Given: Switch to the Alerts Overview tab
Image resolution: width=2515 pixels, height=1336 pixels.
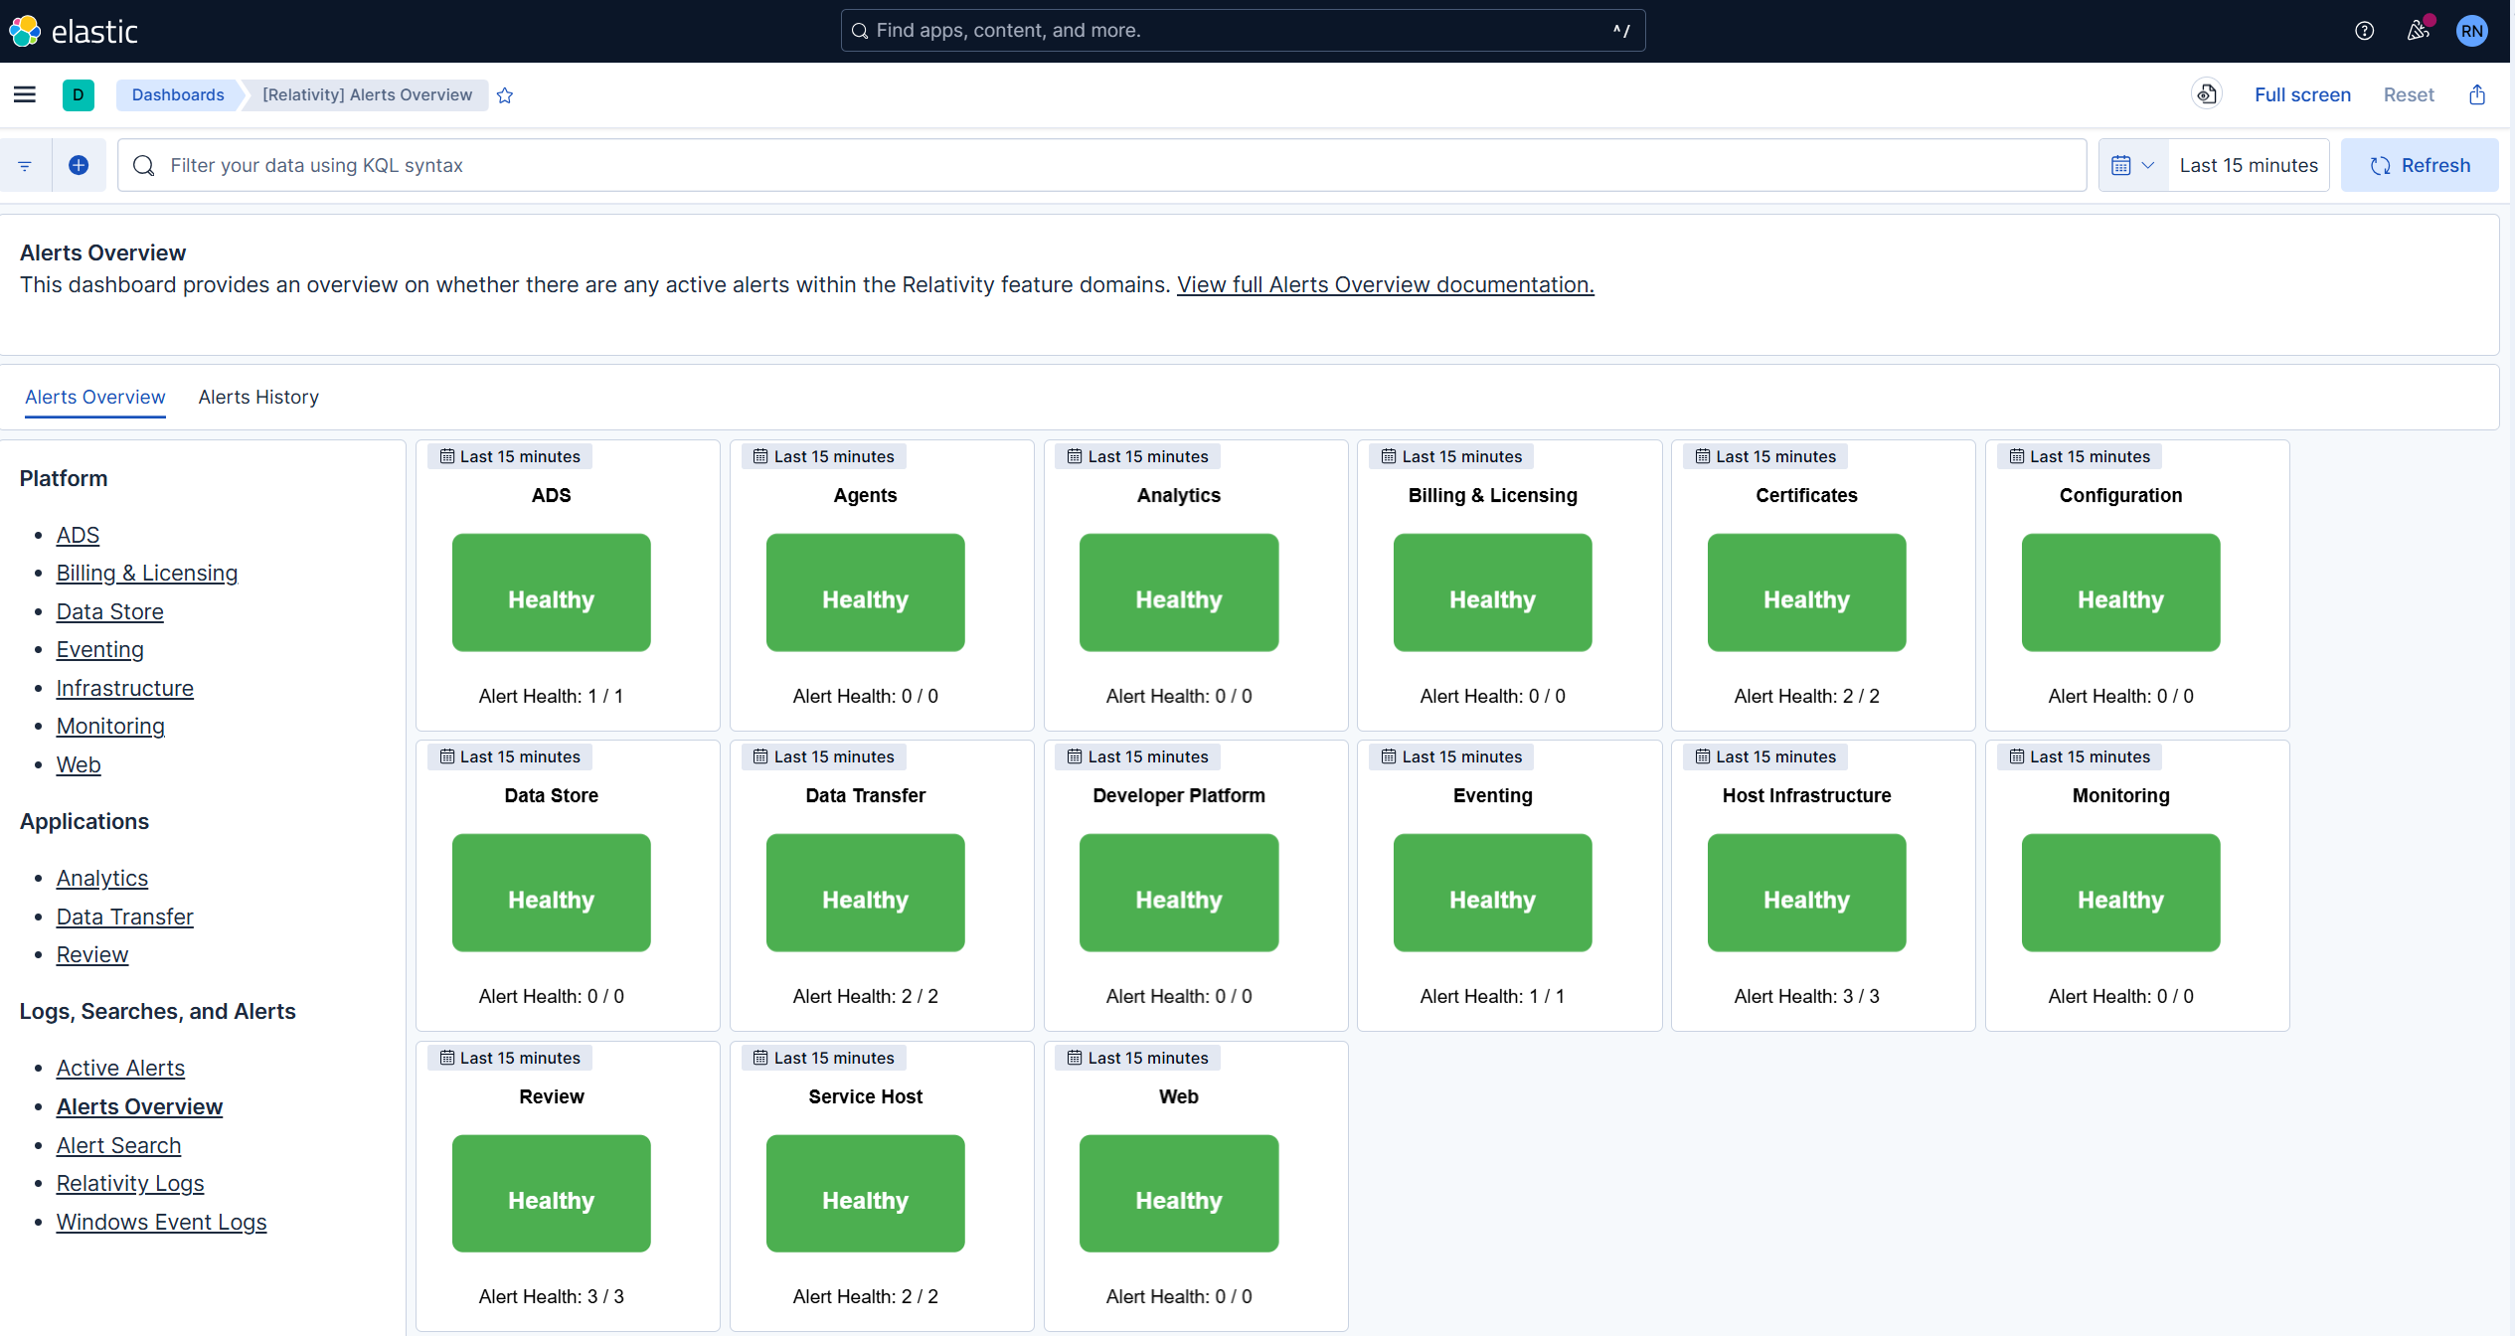Looking at the screenshot, I should pos(95,397).
